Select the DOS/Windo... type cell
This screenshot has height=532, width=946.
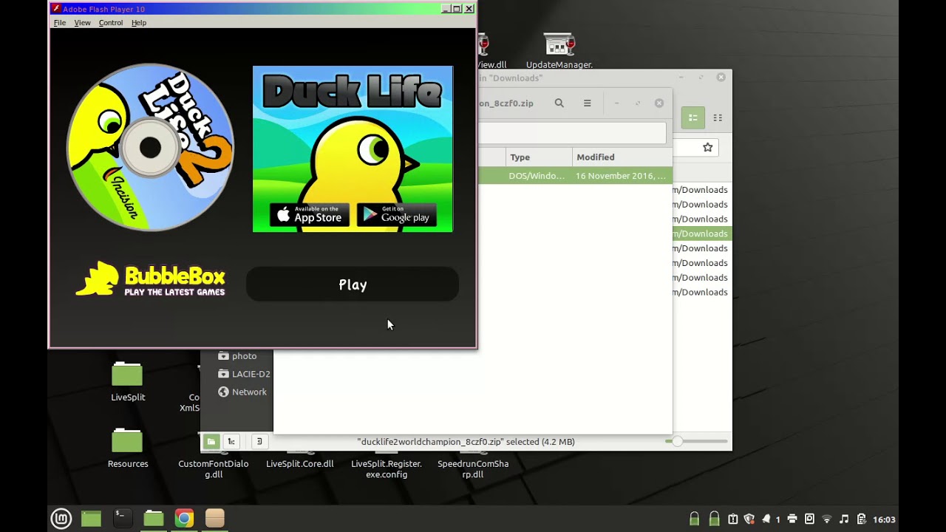click(537, 176)
